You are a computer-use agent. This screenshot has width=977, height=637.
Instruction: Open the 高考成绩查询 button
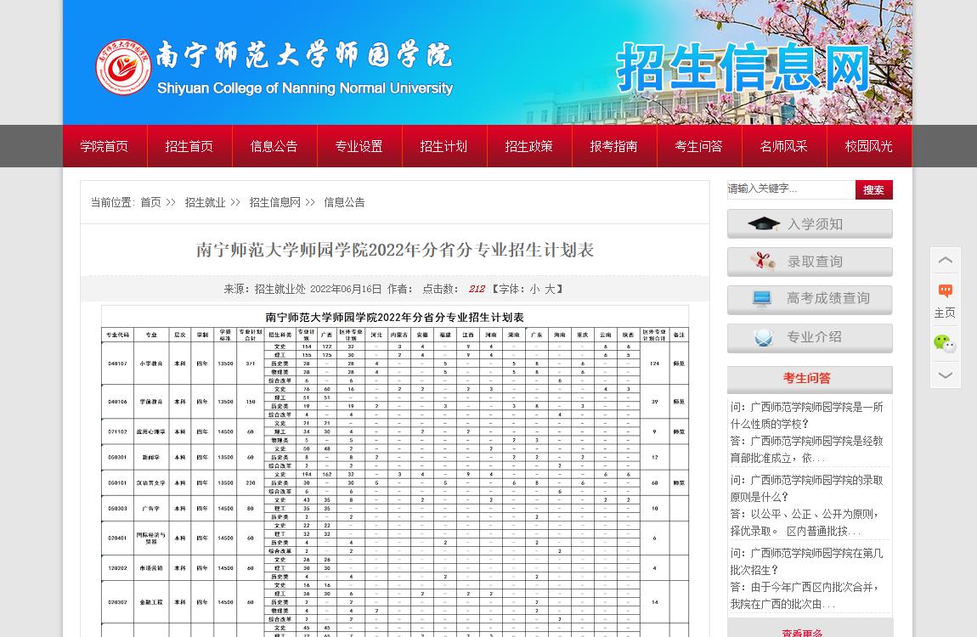810,300
